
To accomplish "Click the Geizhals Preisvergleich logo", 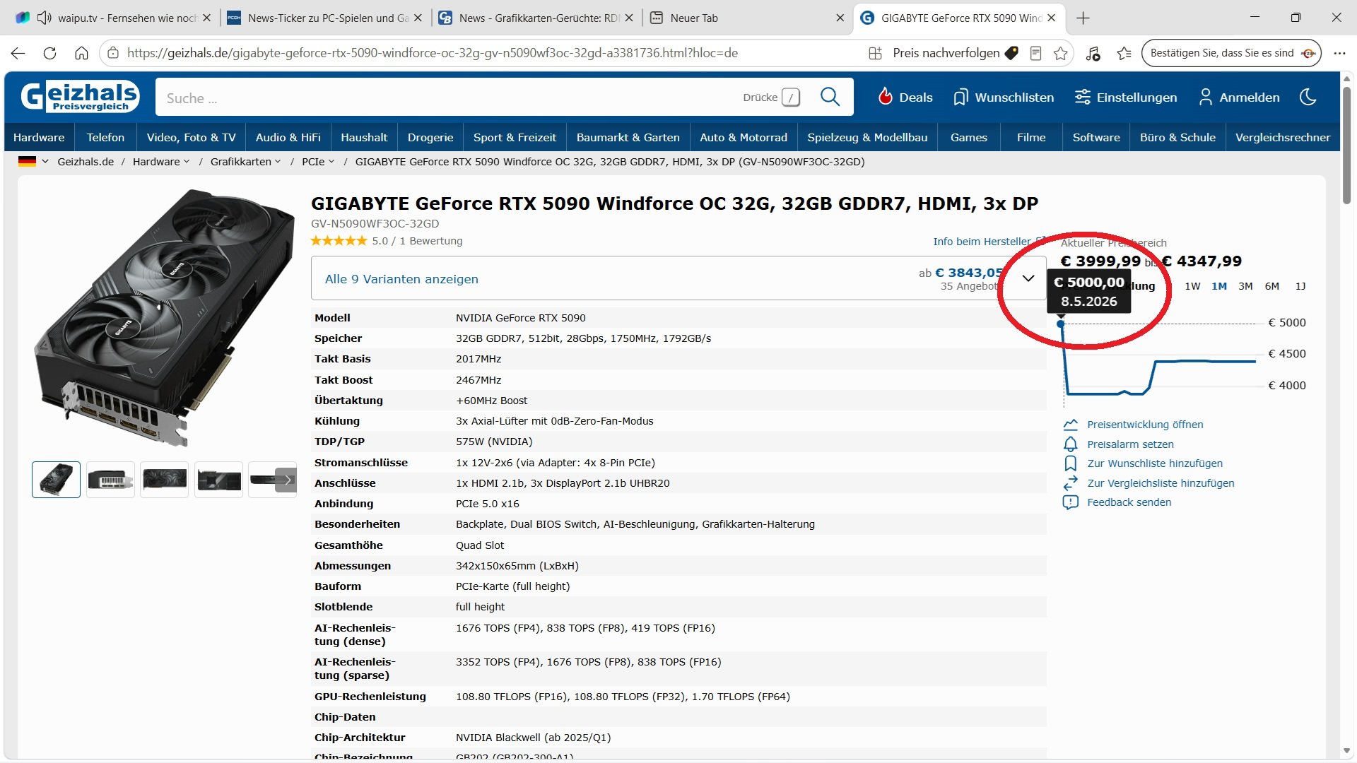I will 80,97.
